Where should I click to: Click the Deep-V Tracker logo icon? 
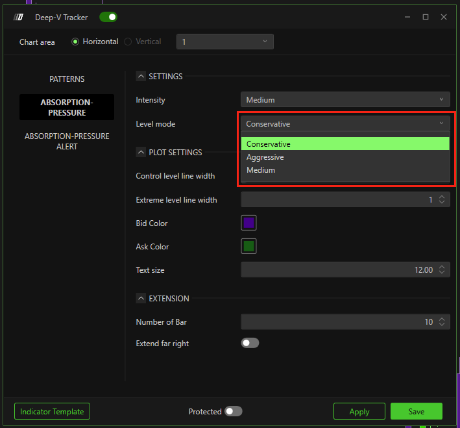tap(19, 18)
